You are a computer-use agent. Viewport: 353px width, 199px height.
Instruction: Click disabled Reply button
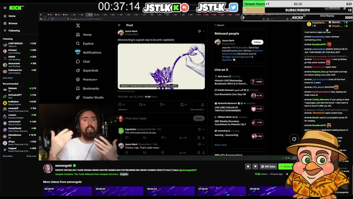(x=199, y=118)
